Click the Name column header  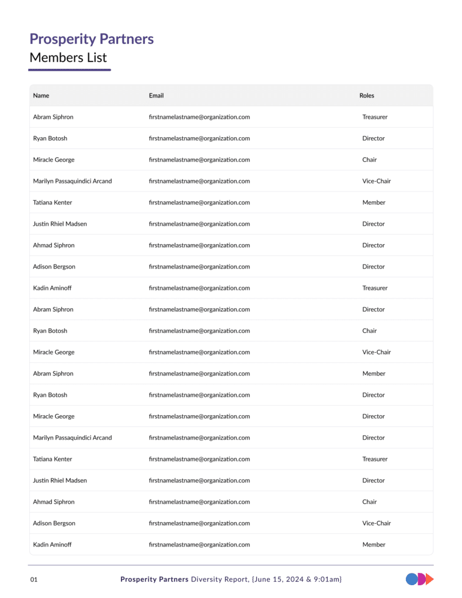41,95
